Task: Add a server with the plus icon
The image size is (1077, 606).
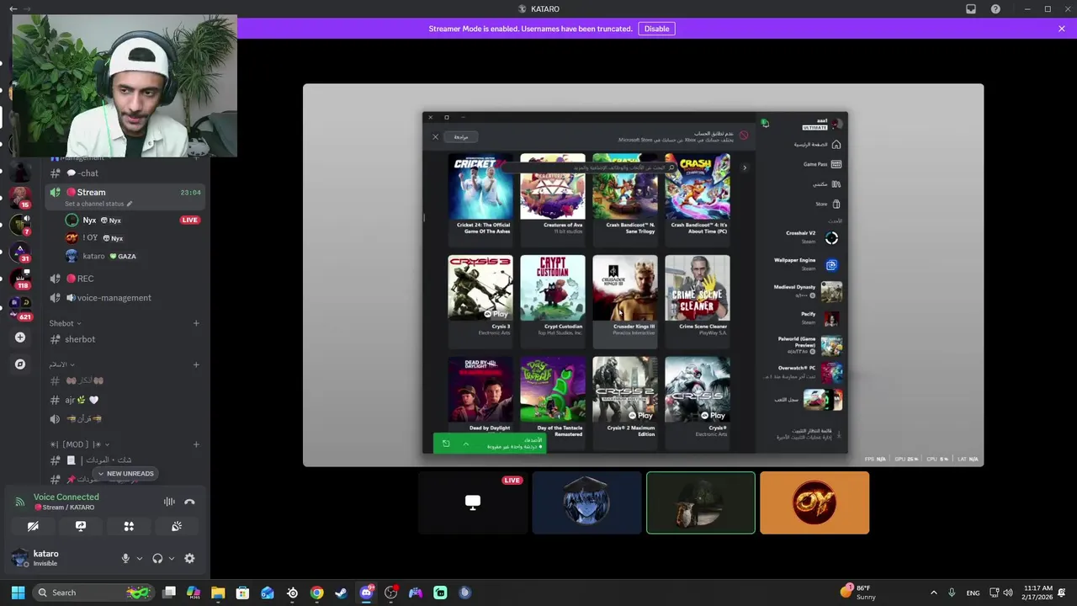Action: pos(20,338)
